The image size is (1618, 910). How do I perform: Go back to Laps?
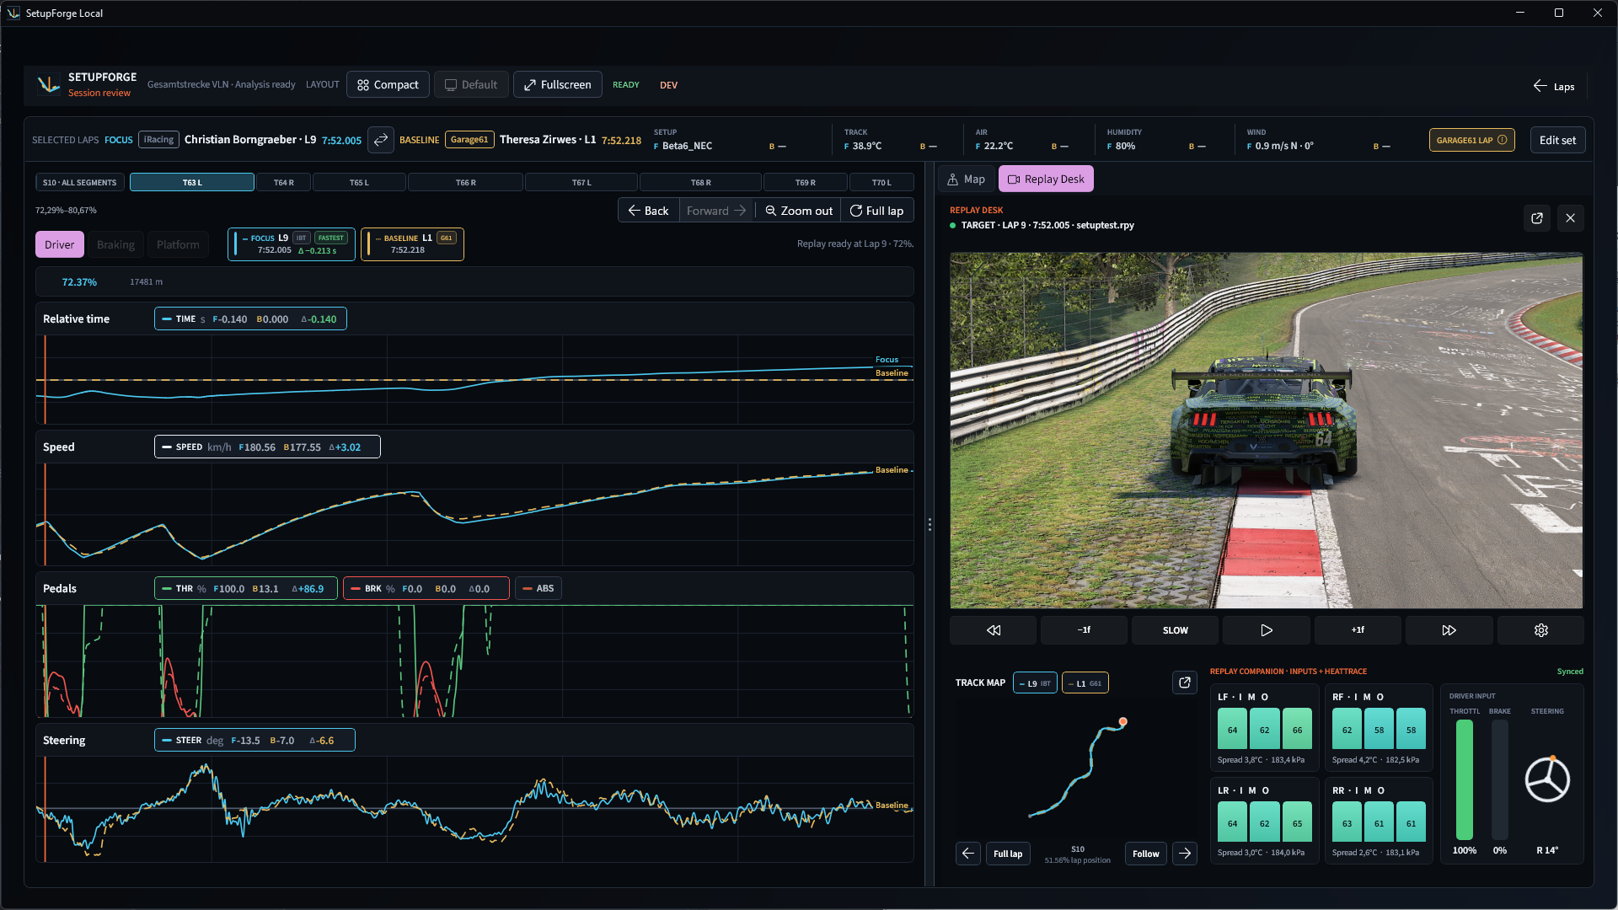click(x=1554, y=87)
